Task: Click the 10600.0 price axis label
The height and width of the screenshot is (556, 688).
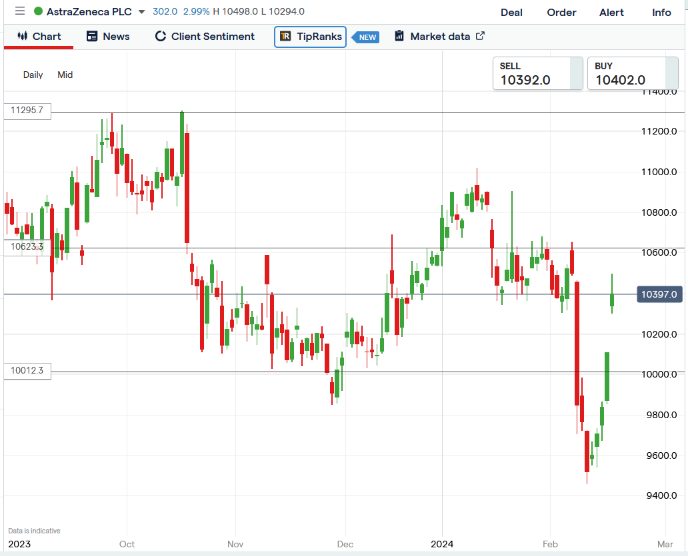Action: (659, 252)
